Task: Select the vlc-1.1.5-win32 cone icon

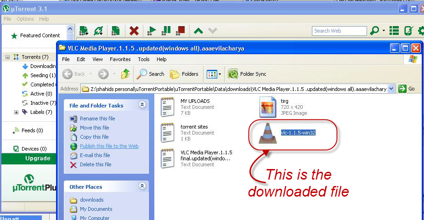Action: (x=267, y=133)
